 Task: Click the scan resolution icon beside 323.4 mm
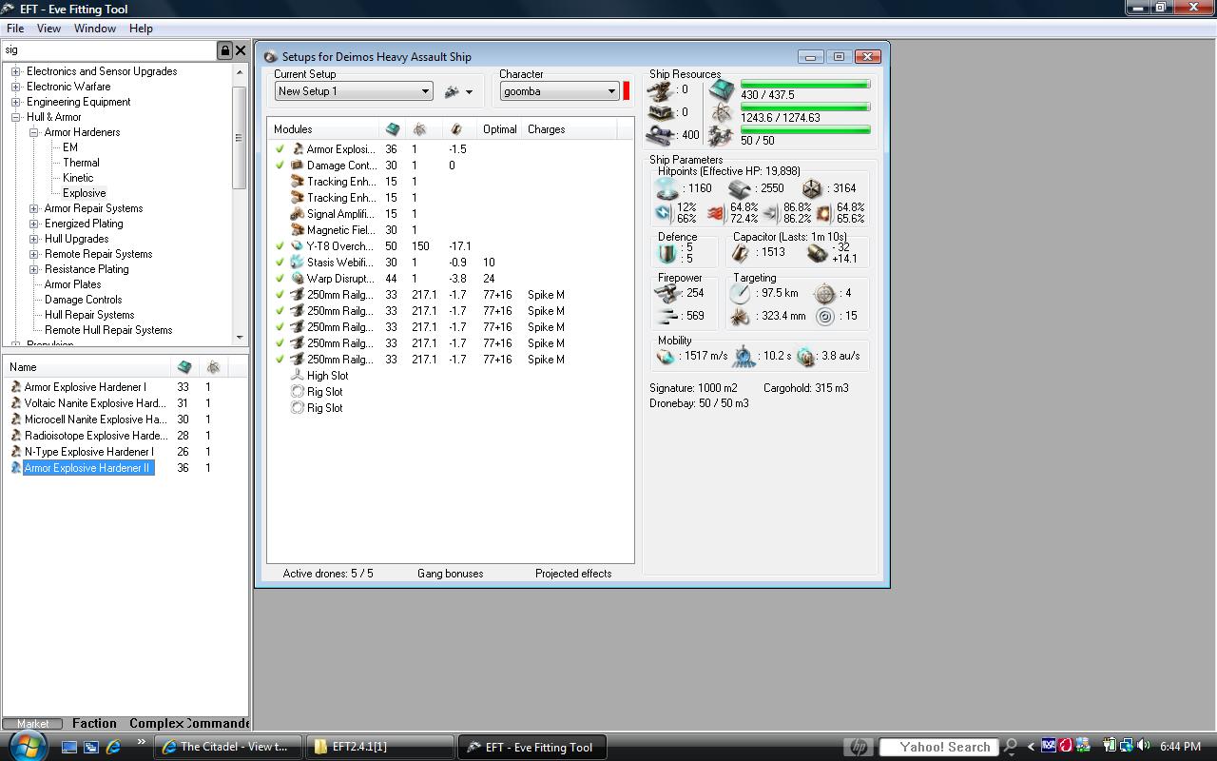pos(740,316)
